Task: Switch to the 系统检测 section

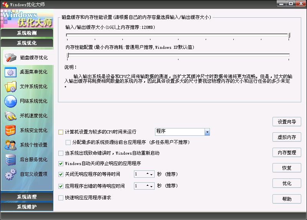Action: point(26,33)
